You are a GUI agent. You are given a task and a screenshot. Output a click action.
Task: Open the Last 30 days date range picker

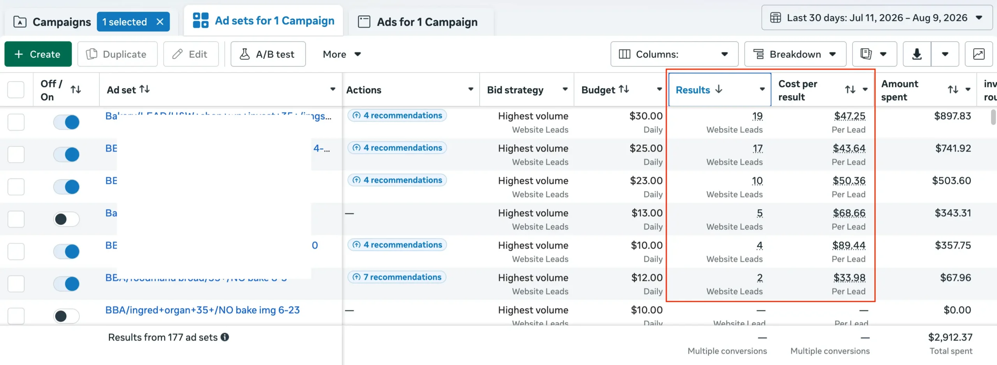click(x=877, y=17)
